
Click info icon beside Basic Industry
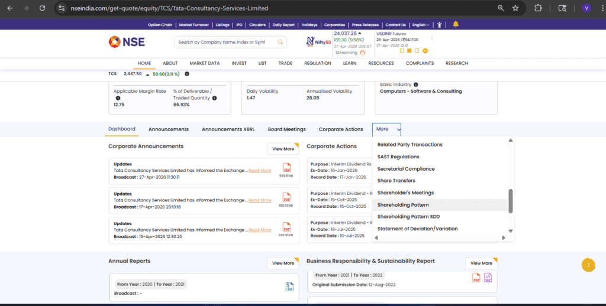tap(416, 84)
